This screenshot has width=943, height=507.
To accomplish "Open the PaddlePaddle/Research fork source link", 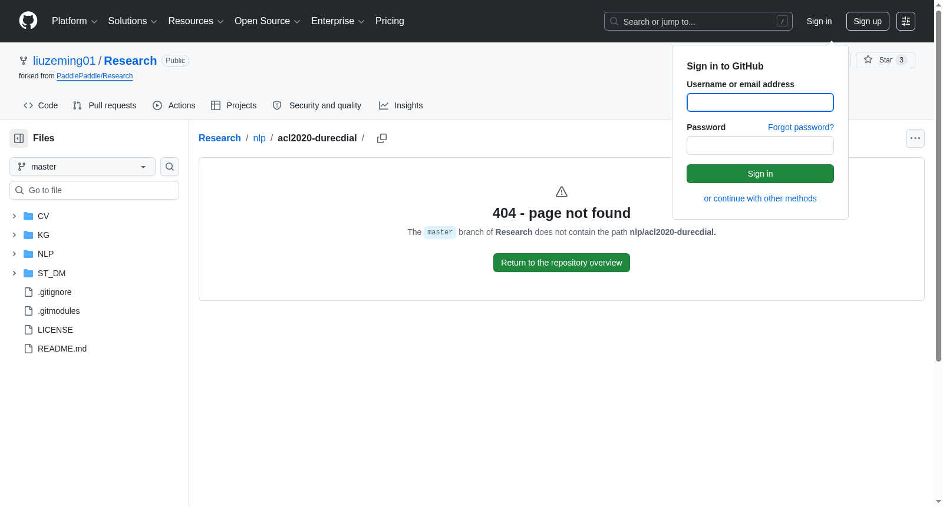I will [x=94, y=76].
